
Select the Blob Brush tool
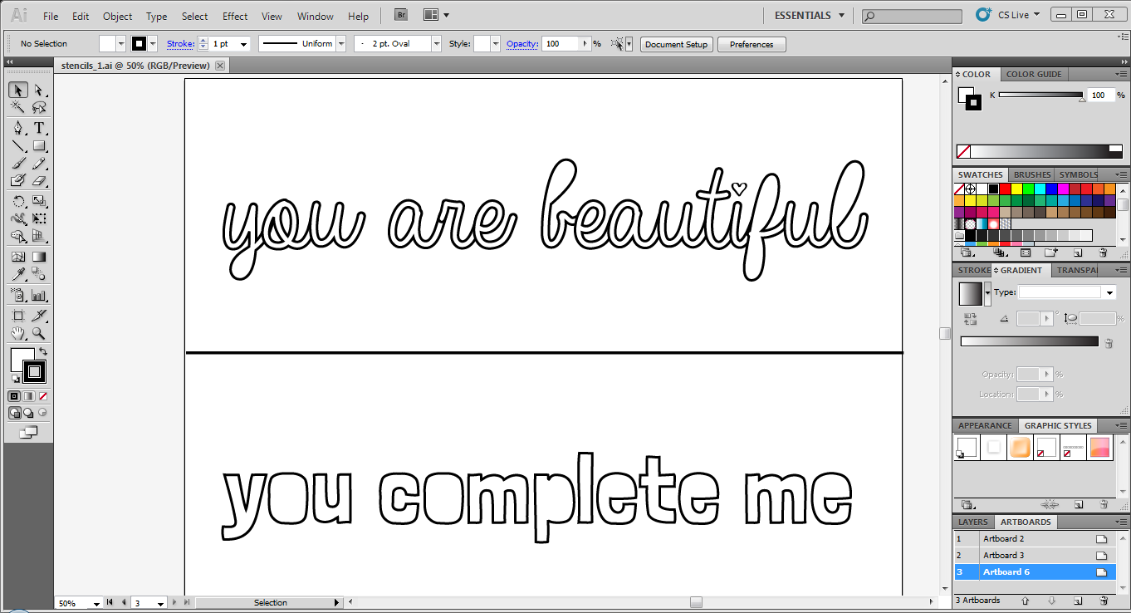pos(18,181)
